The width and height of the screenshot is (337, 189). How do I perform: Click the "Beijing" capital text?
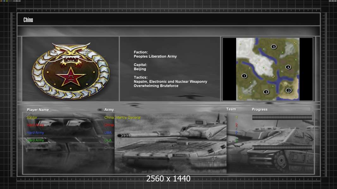(x=140, y=69)
